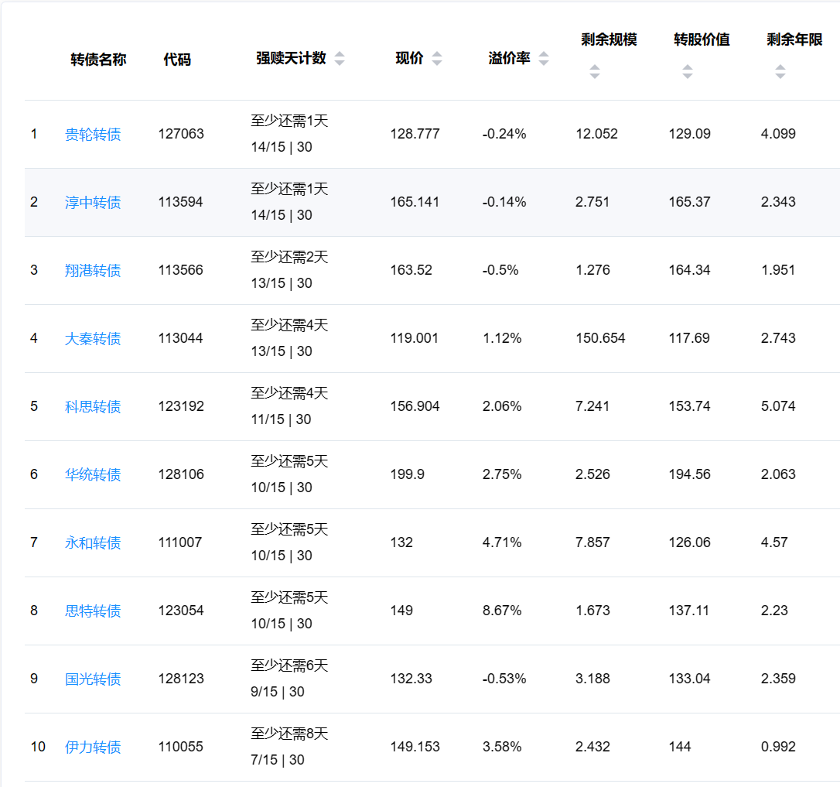
Task: Open 淳中转债 bond link
Action: 93,203
